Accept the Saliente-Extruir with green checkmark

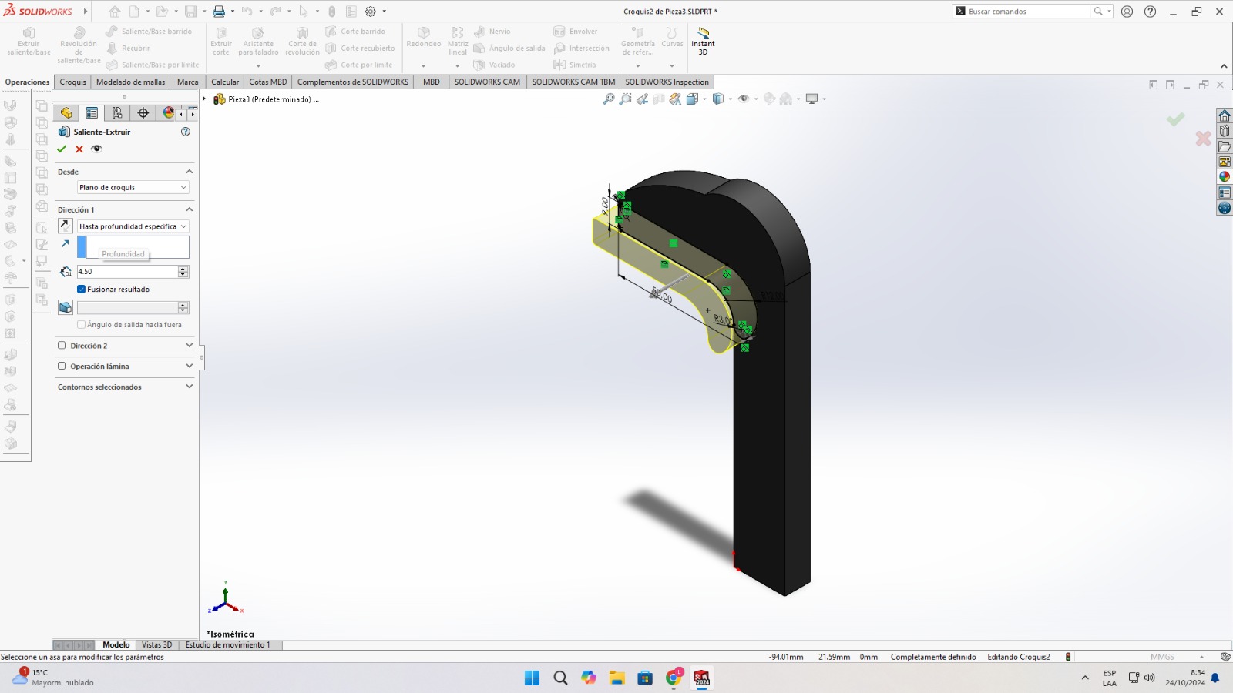[x=62, y=149]
